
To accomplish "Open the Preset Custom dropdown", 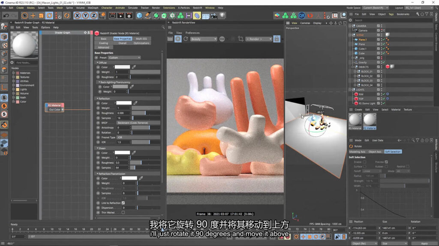I will point(124,58).
